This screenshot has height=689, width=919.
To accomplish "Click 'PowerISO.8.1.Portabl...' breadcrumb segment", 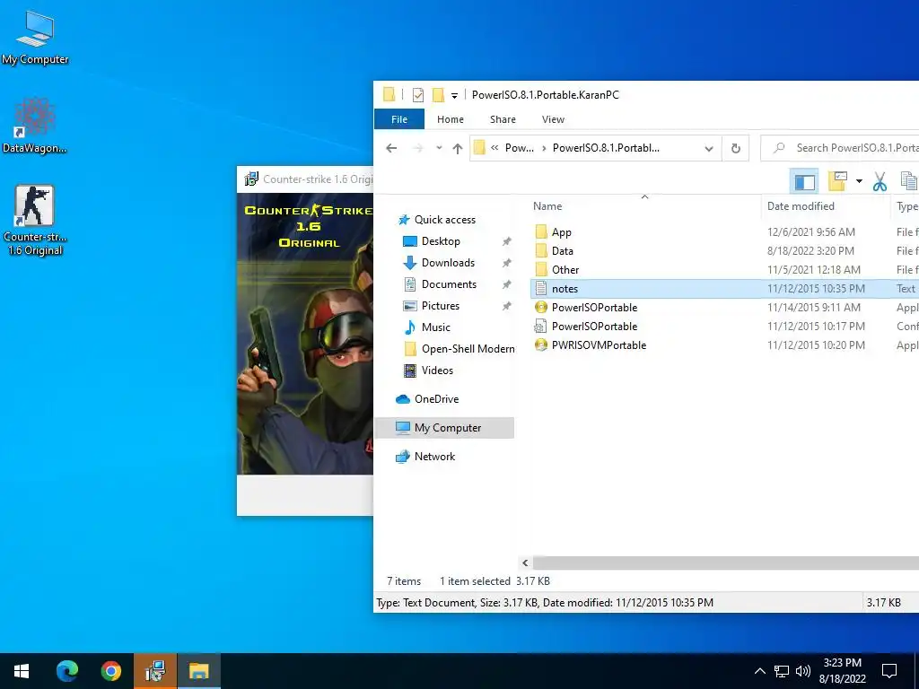I will [606, 148].
